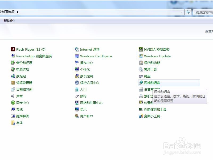Open the Windows CardSpace link text
Viewport: 213px width, 160px height.
[x=96, y=56]
